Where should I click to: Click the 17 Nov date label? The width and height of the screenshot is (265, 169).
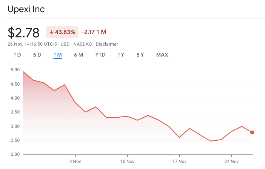[x=179, y=161]
